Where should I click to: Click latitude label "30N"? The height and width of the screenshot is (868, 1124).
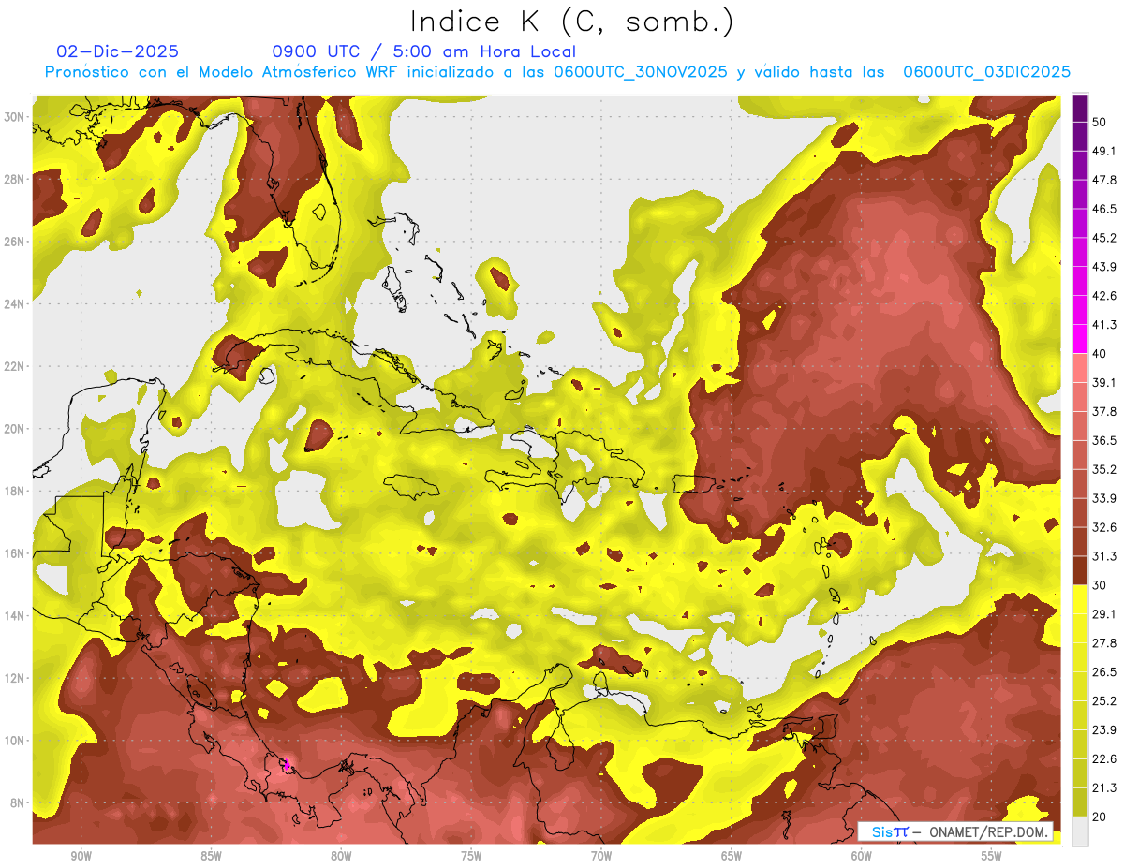(x=14, y=116)
